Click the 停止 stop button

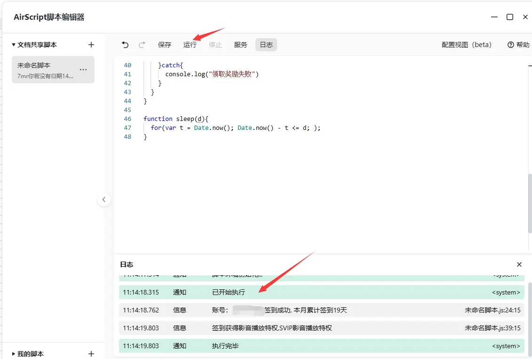215,45
